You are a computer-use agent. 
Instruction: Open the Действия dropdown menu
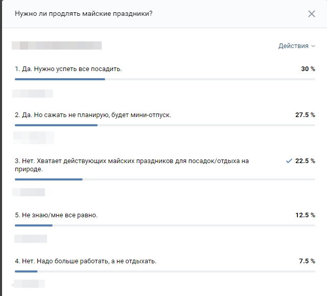pyautogui.click(x=297, y=46)
